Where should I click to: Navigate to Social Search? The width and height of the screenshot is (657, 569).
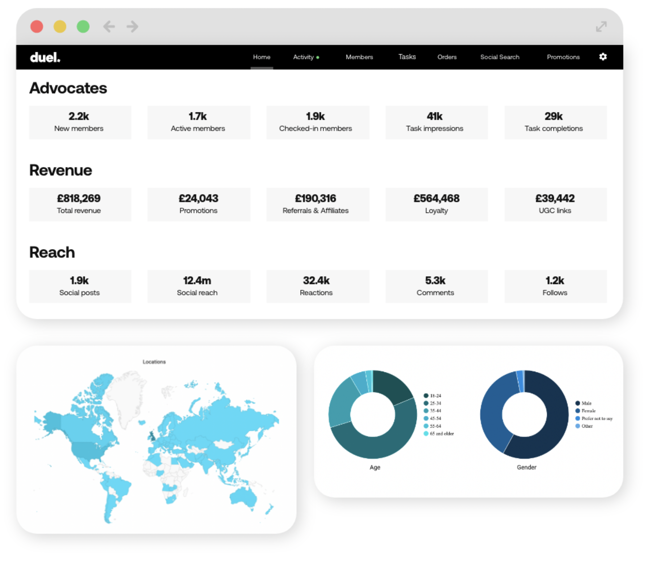click(x=500, y=57)
